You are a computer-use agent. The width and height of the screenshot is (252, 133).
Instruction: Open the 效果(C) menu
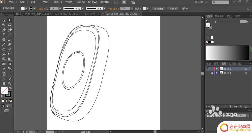point(69,2)
